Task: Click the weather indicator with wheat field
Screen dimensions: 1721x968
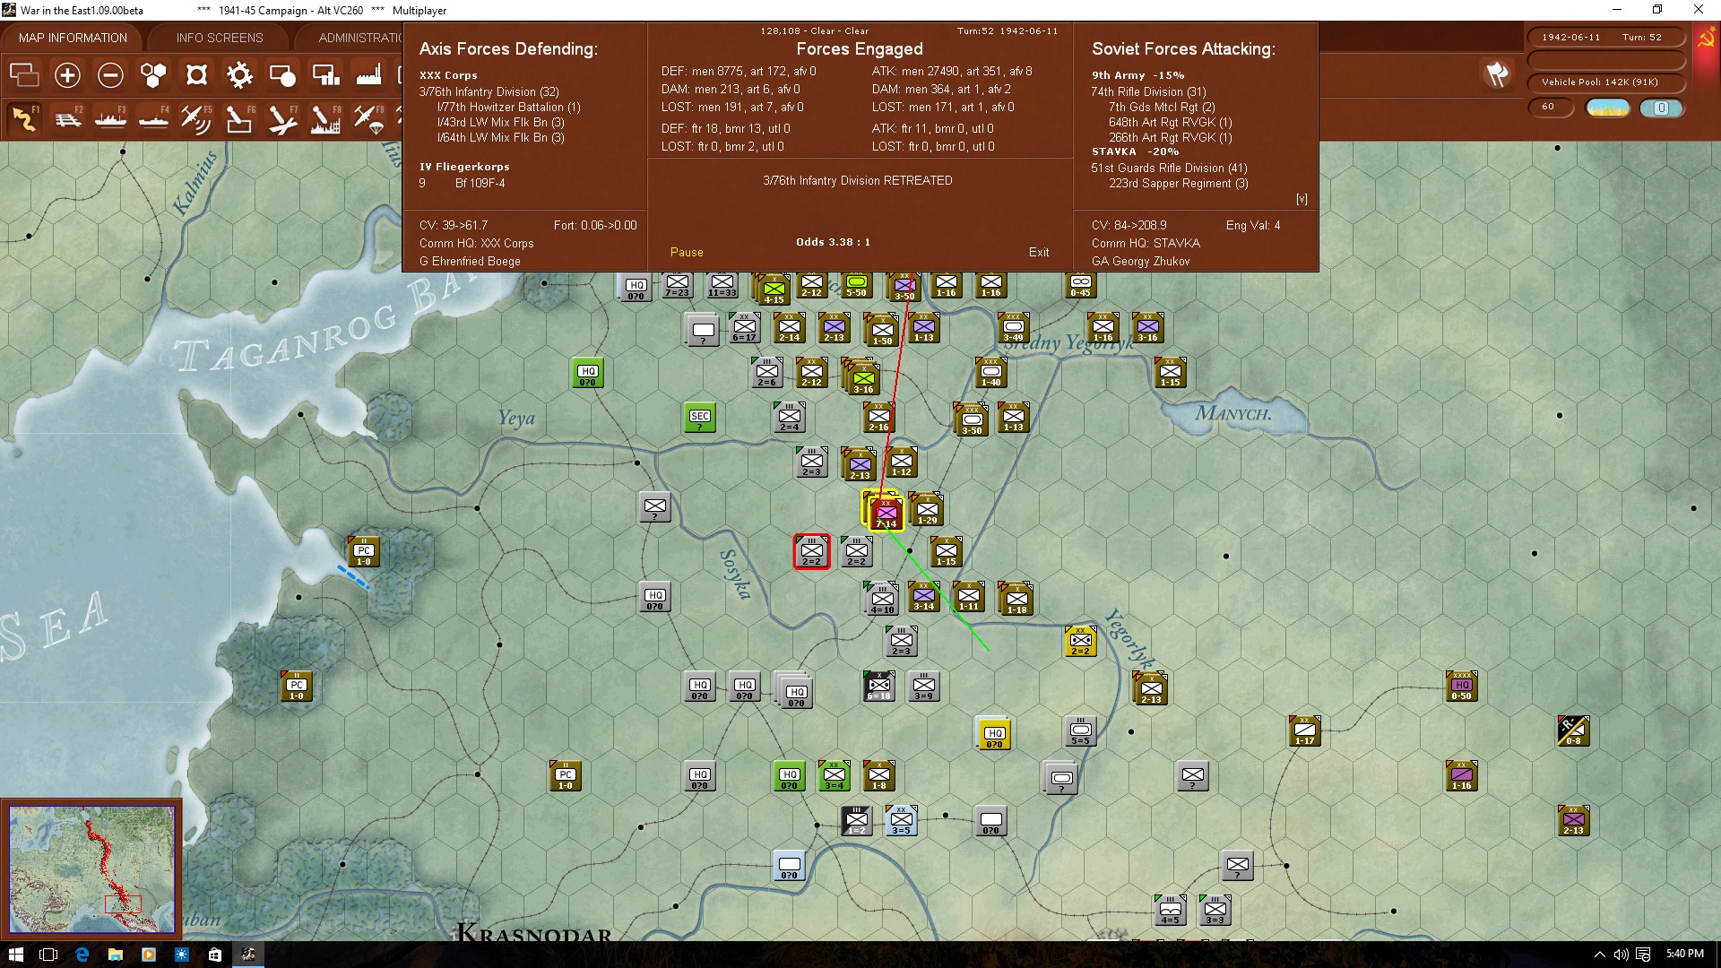Action: [x=1608, y=108]
